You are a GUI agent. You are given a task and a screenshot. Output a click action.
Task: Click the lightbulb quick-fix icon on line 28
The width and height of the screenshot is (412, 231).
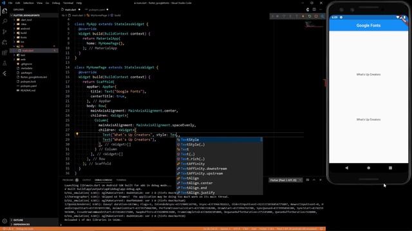pos(77,134)
